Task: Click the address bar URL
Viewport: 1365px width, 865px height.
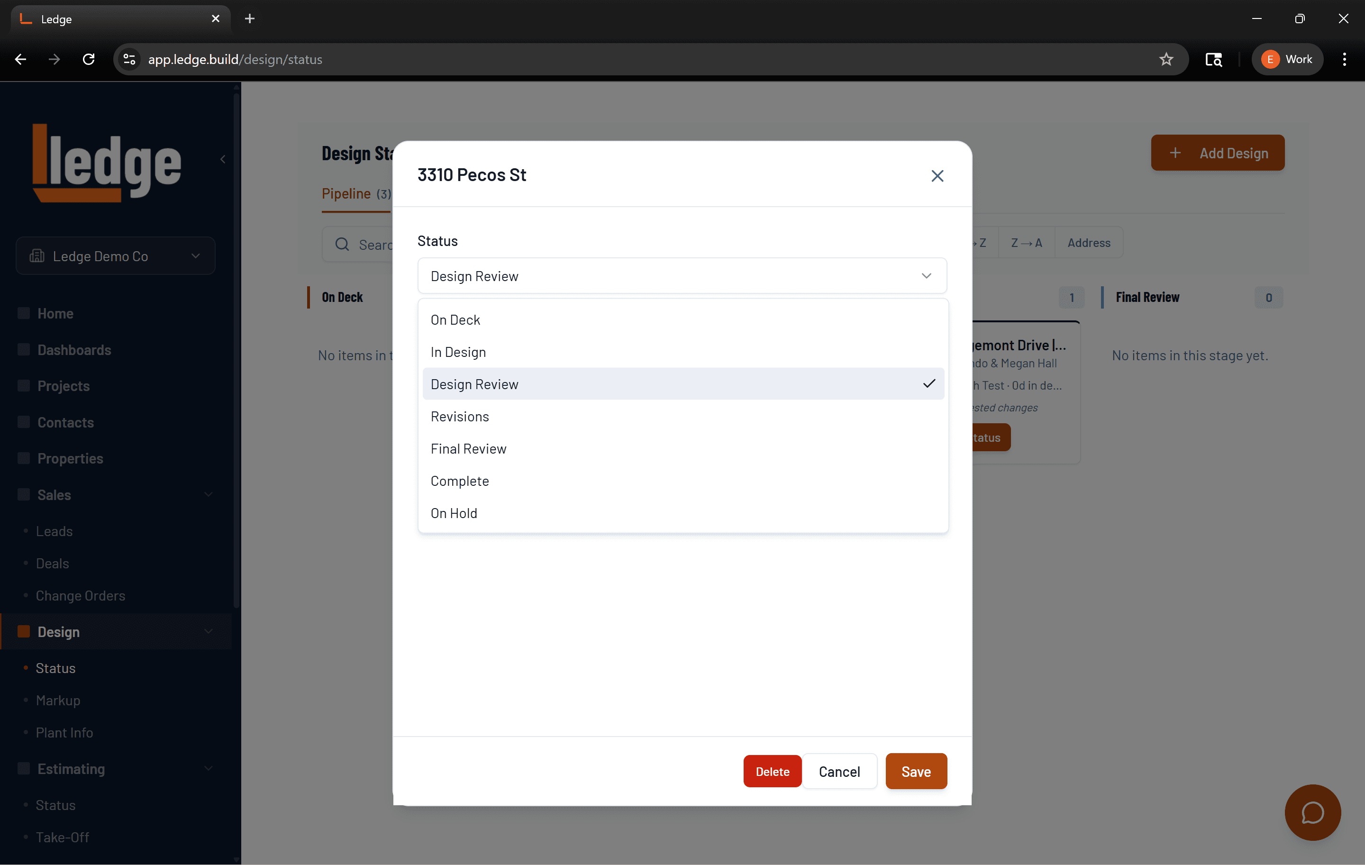Action: coord(235,59)
